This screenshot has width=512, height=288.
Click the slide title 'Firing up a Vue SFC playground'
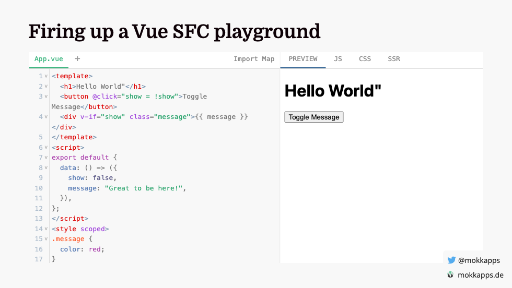pyautogui.click(x=174, y=32)
